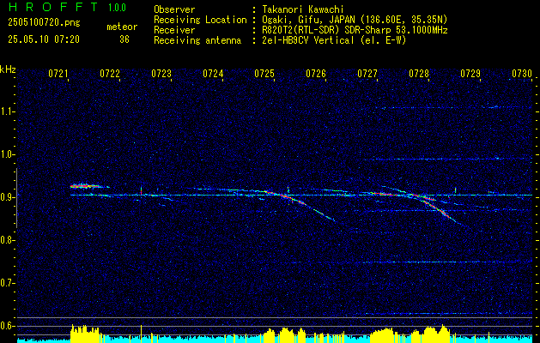Click the meteor label

pyautogui.click(x=122, y=27)
